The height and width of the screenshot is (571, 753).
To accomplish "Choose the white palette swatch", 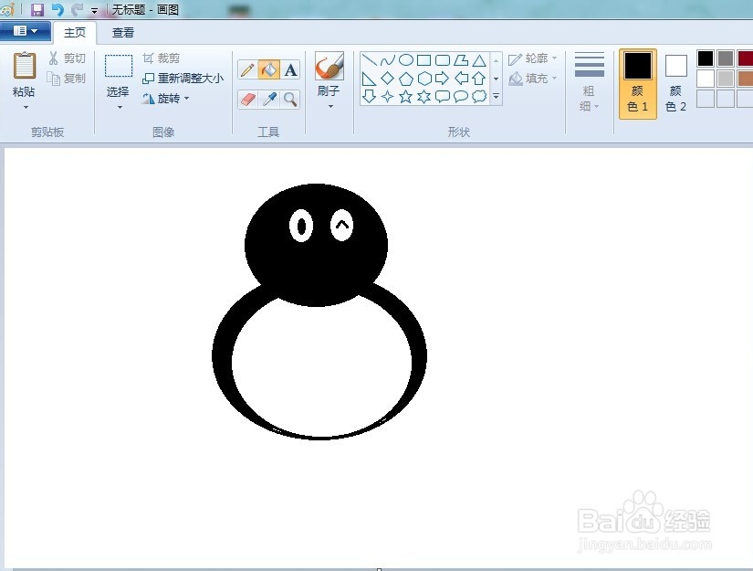I will click(706, 79).
